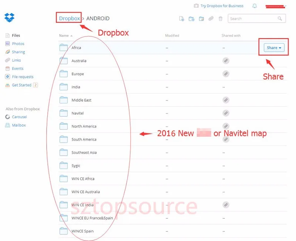
Task: Click the Get Started badge number 2
Action: coord(35,85)
